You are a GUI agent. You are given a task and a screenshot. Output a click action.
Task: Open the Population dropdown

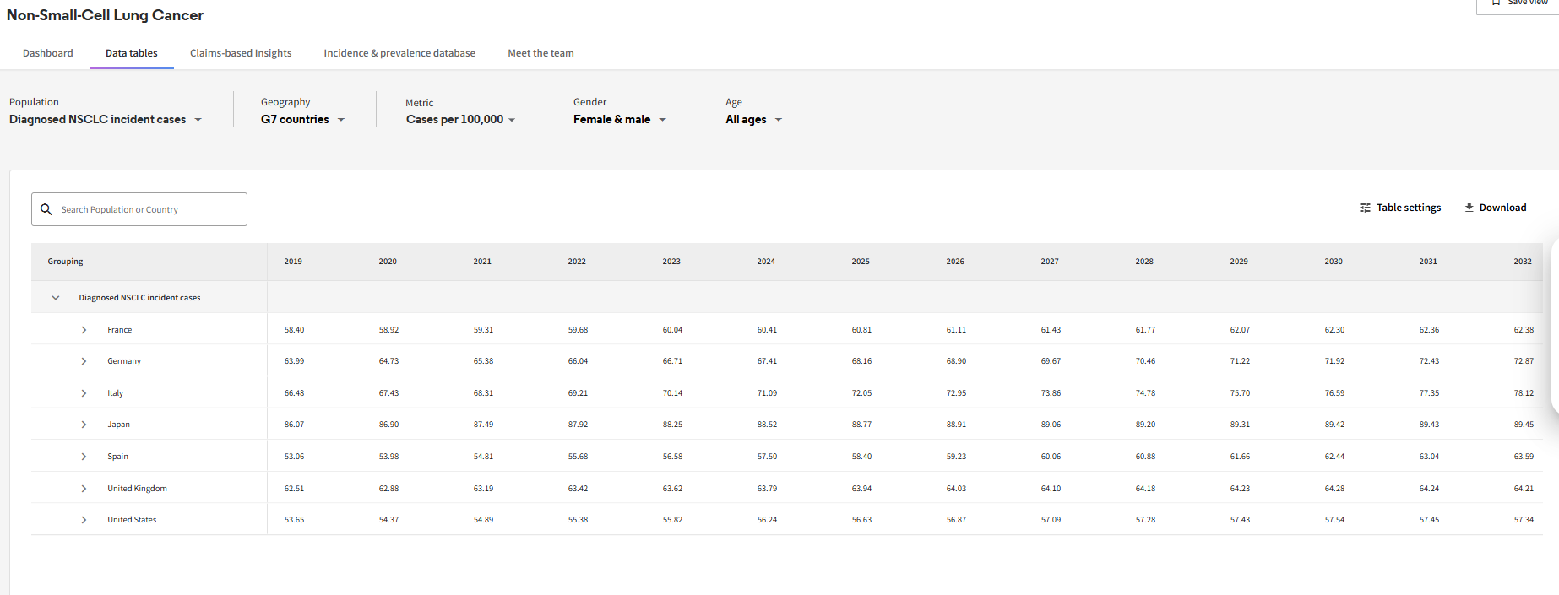click(106, 120)
